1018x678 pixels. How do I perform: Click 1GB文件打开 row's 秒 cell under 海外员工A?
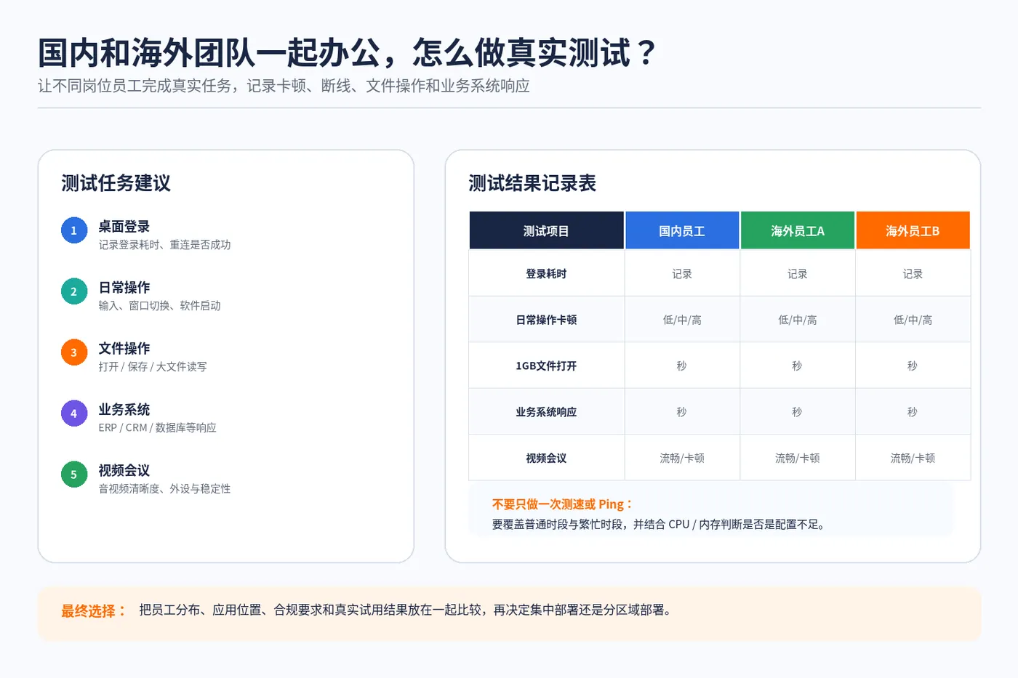click(798, 366)
